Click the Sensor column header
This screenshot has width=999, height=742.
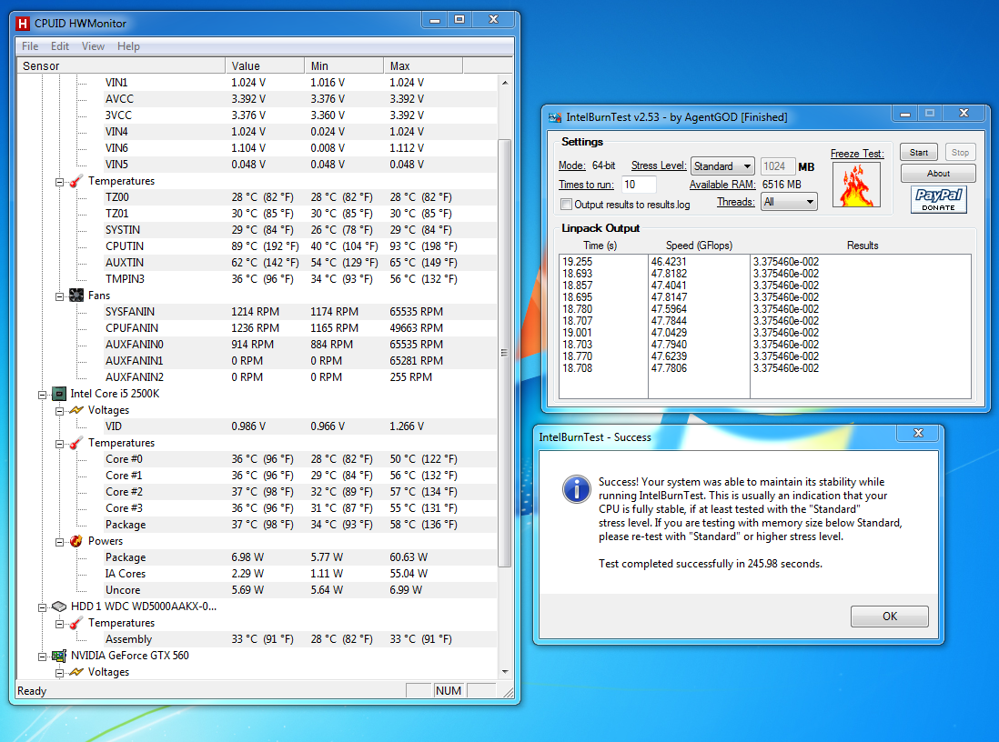click(x=121, y=65)
